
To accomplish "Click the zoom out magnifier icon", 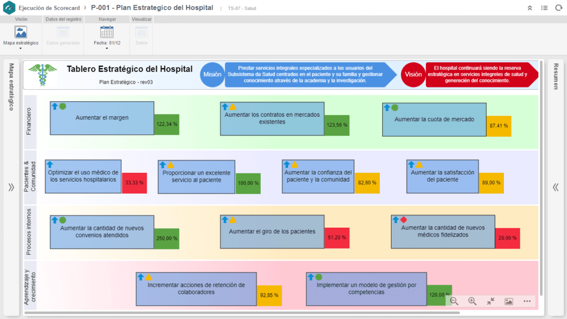I will coord(454,301).
